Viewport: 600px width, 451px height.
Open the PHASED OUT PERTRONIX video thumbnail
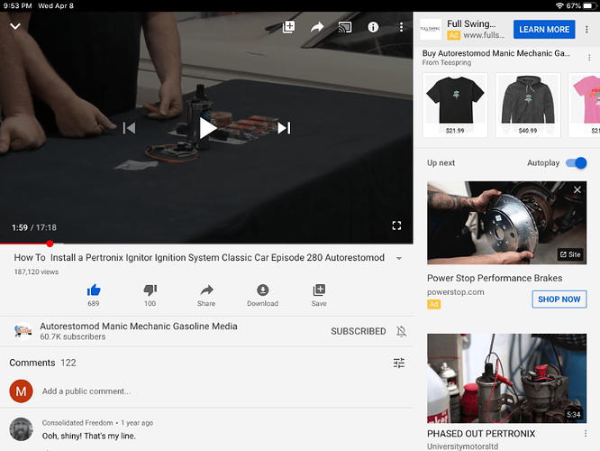click(506, 378)
